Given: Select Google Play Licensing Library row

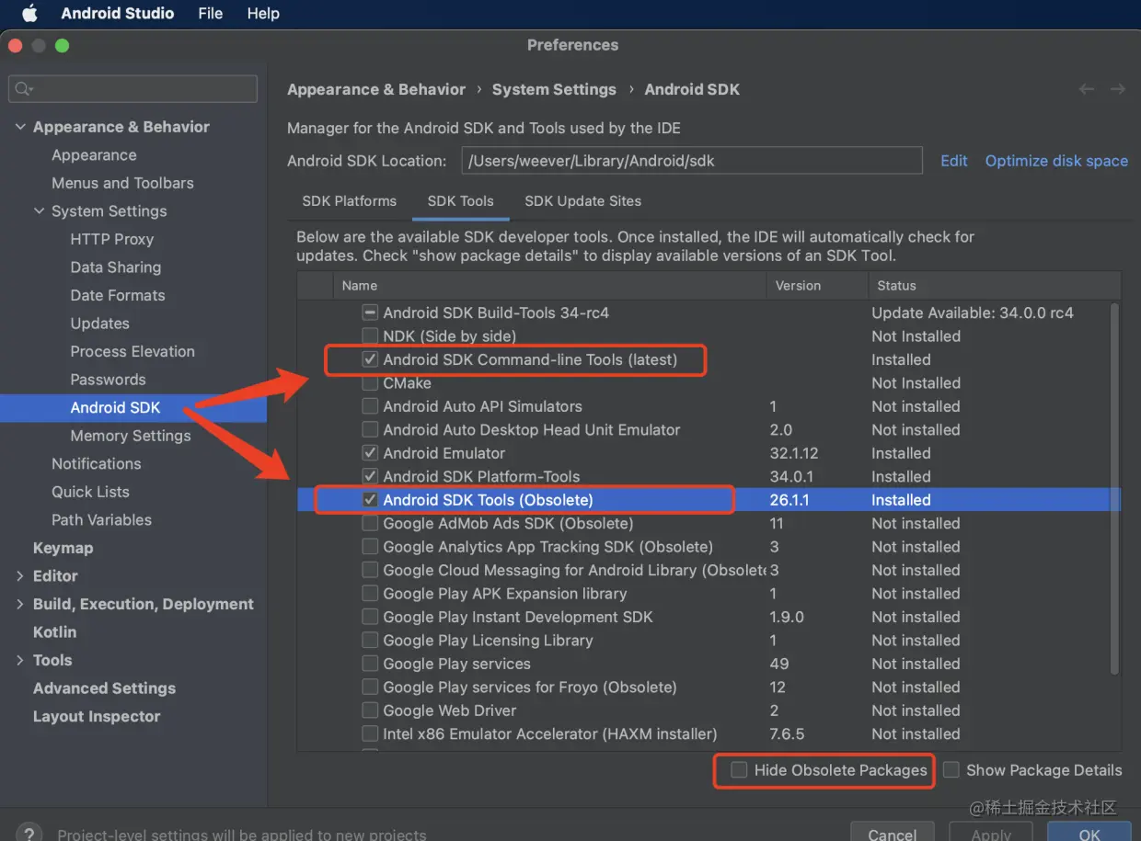Looking at the screenshot, I should point(709,641).
